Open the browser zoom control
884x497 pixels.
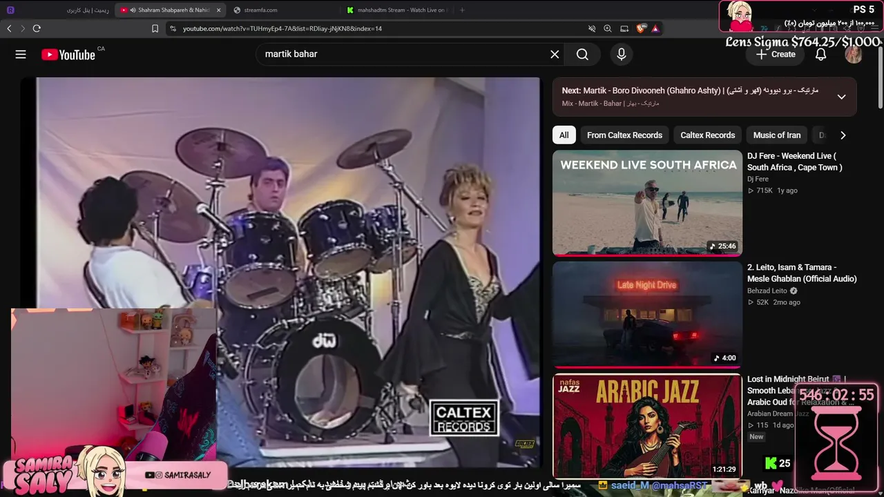coord(608,28)
